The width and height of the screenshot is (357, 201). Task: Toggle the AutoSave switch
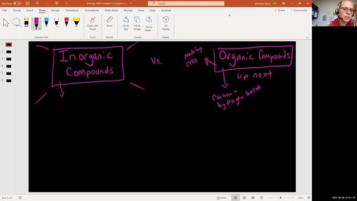point(17,4)
